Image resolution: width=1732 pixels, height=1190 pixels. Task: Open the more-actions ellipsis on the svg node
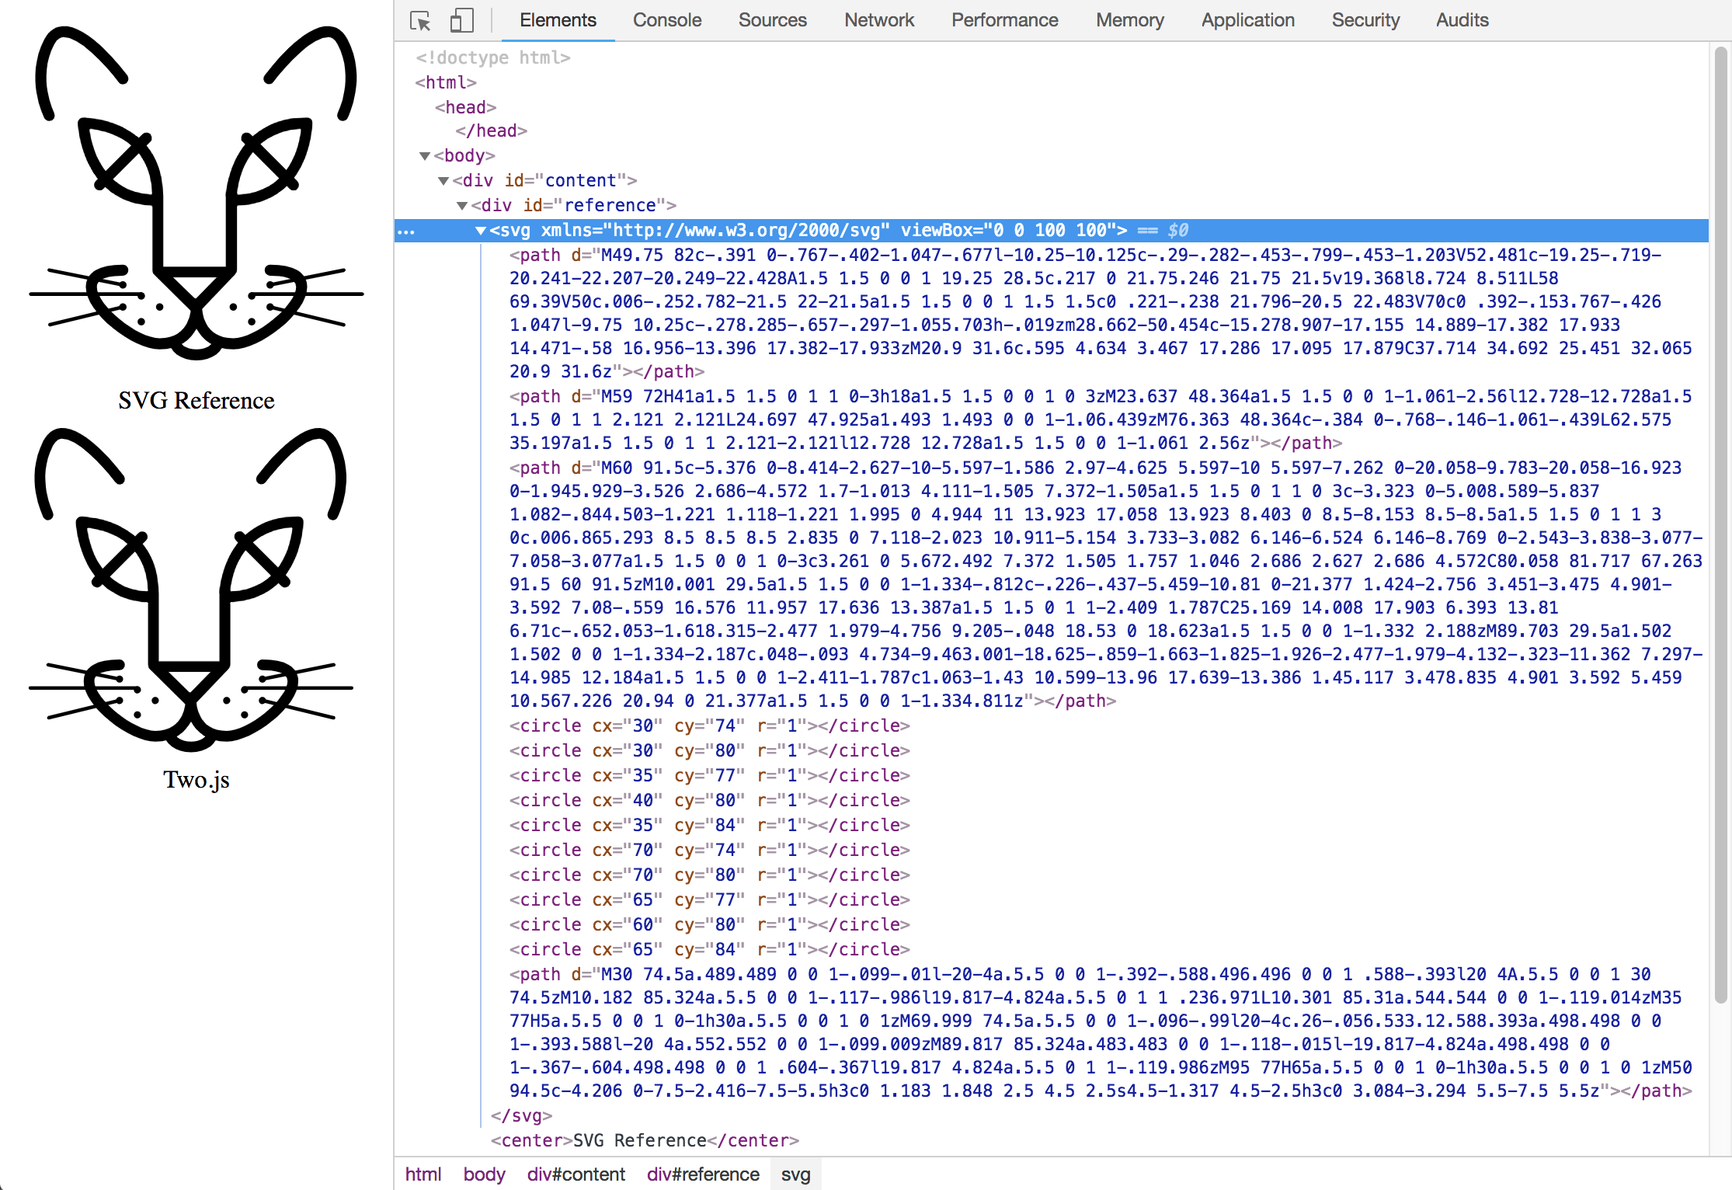[407, 231]
